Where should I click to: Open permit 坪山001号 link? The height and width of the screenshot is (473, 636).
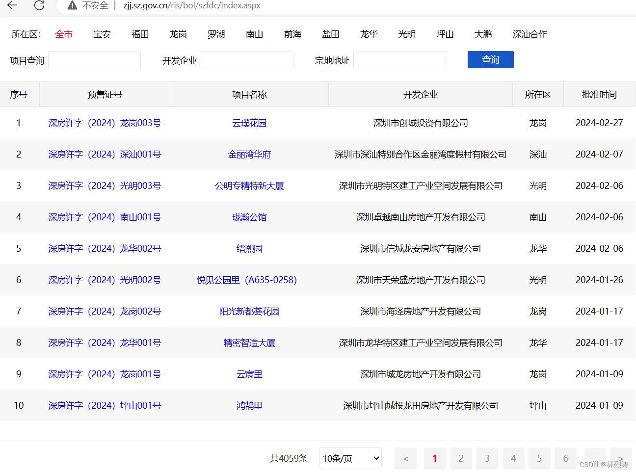tap(105, 406)
